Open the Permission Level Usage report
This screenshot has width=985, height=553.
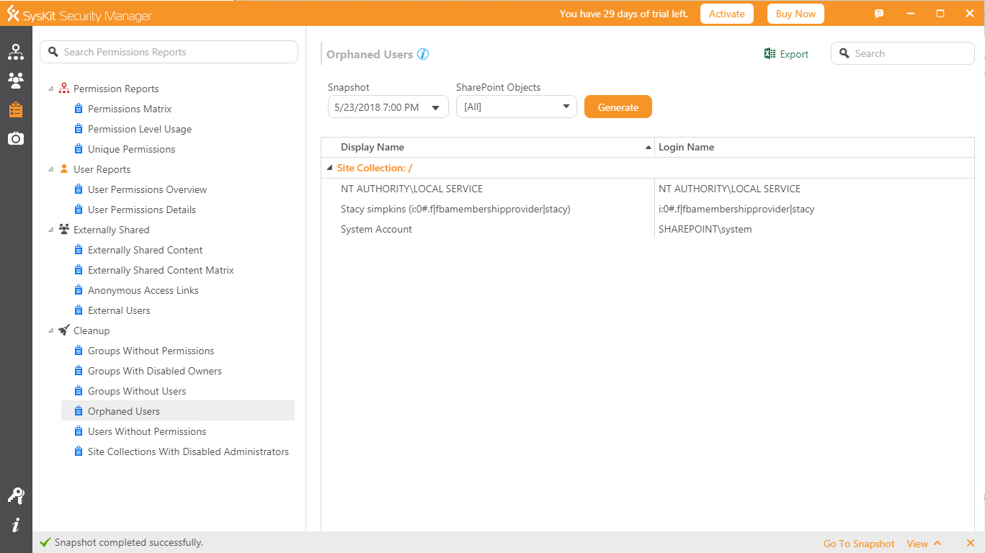pos(140,129)
